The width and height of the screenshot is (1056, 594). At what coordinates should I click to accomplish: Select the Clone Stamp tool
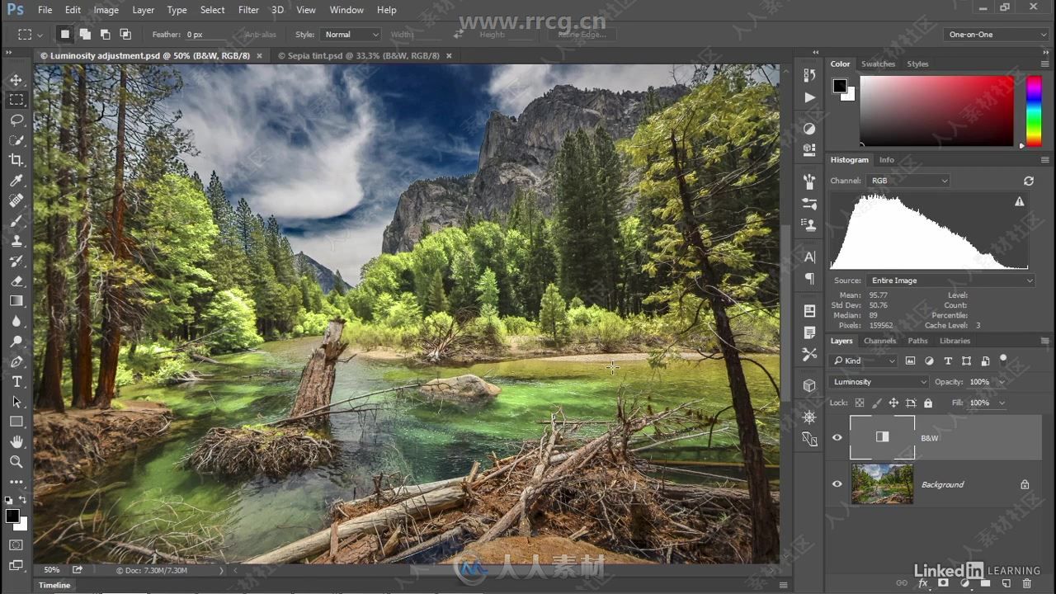[x=16, y=241]
